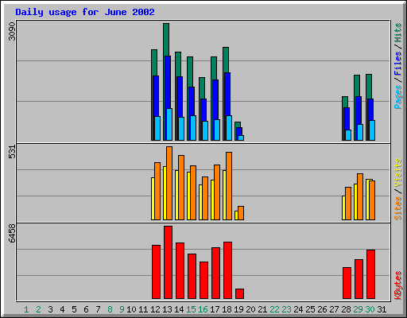Click the 3090 axis value
407x318 pixels.
coord(12,31)
